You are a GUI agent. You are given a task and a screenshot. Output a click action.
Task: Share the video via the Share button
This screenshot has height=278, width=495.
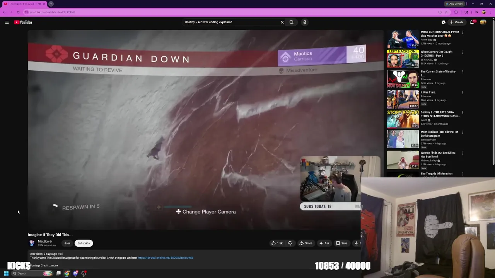coord(306,243)
